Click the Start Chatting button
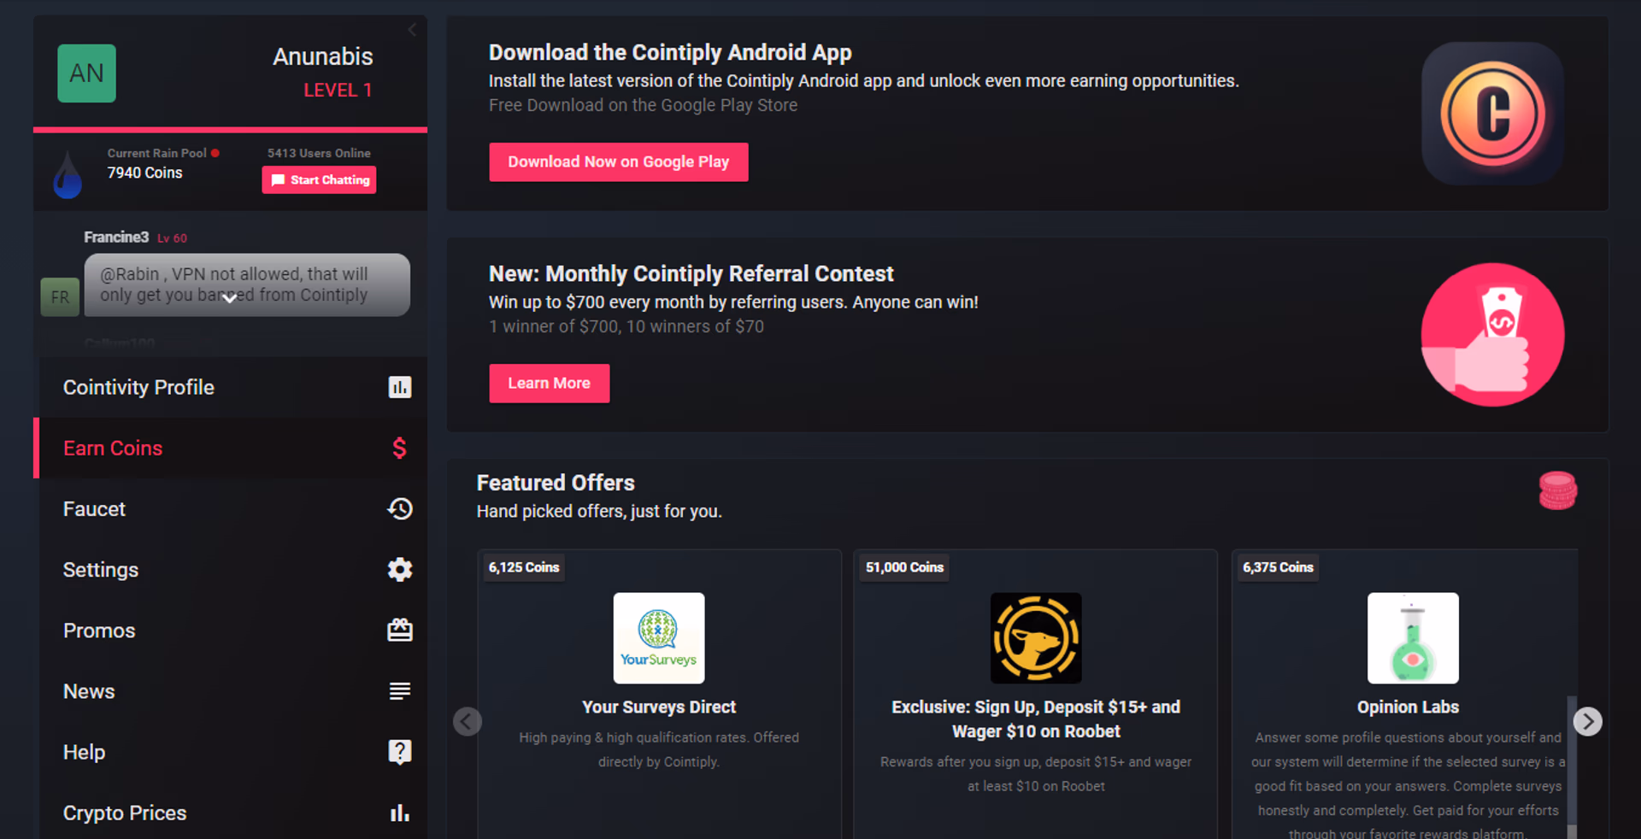The image size is (1641, 839). pyautogui.click(x=319, y=179)
